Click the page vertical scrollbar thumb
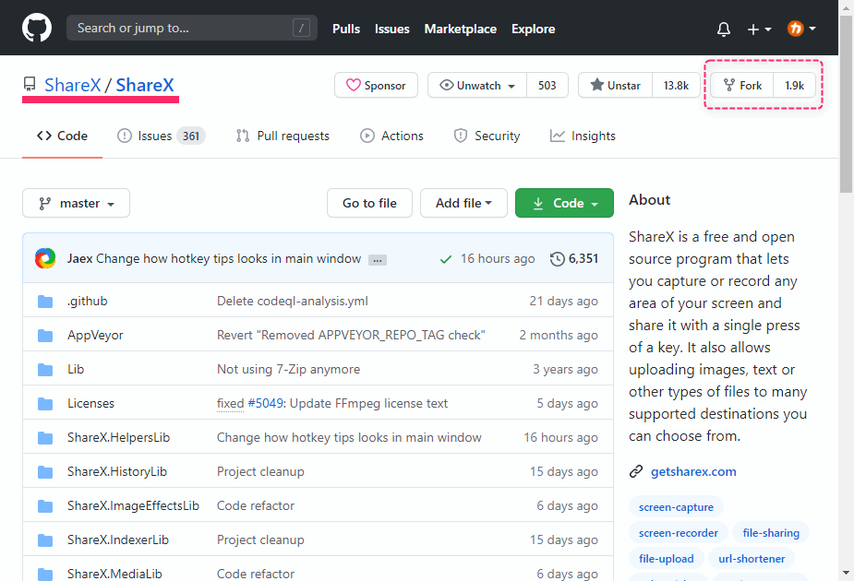The image size is (854, 581). [846, 103]
